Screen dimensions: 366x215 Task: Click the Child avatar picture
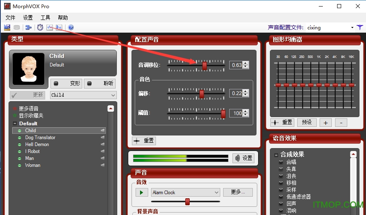[28, 69]
